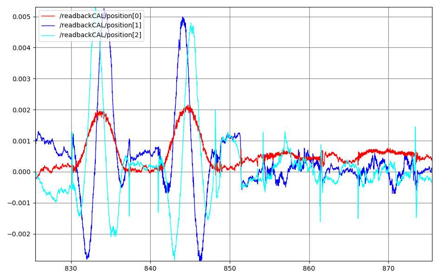Click the blue line sample in the legend
439x279 pixels.
[x=48, y=25]
